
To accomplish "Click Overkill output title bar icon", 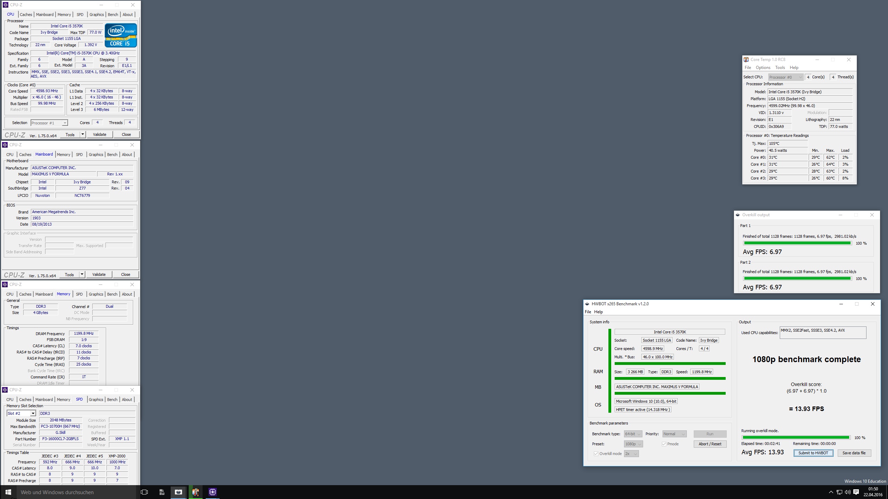I will coord(737,215).
